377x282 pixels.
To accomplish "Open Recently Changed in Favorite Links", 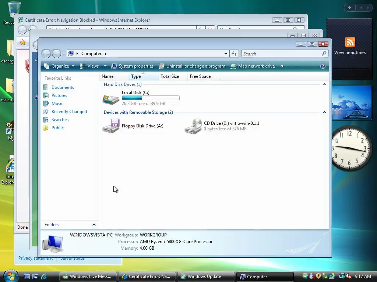I will [x=69, y=112].
